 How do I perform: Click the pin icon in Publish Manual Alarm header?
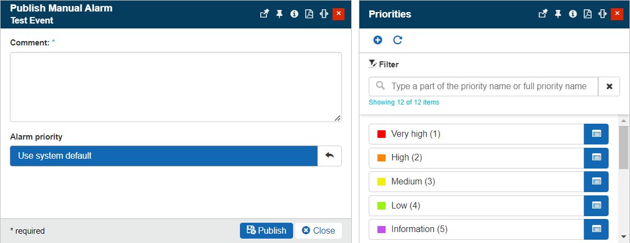pyautogui.click(x=279, y=14)
